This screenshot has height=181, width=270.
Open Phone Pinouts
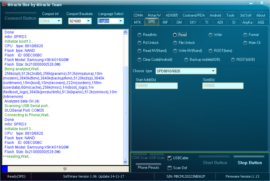click(149, 168)
